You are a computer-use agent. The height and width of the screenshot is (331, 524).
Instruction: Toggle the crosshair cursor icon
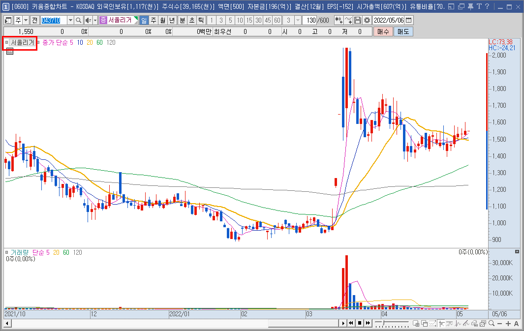[441, 323]
